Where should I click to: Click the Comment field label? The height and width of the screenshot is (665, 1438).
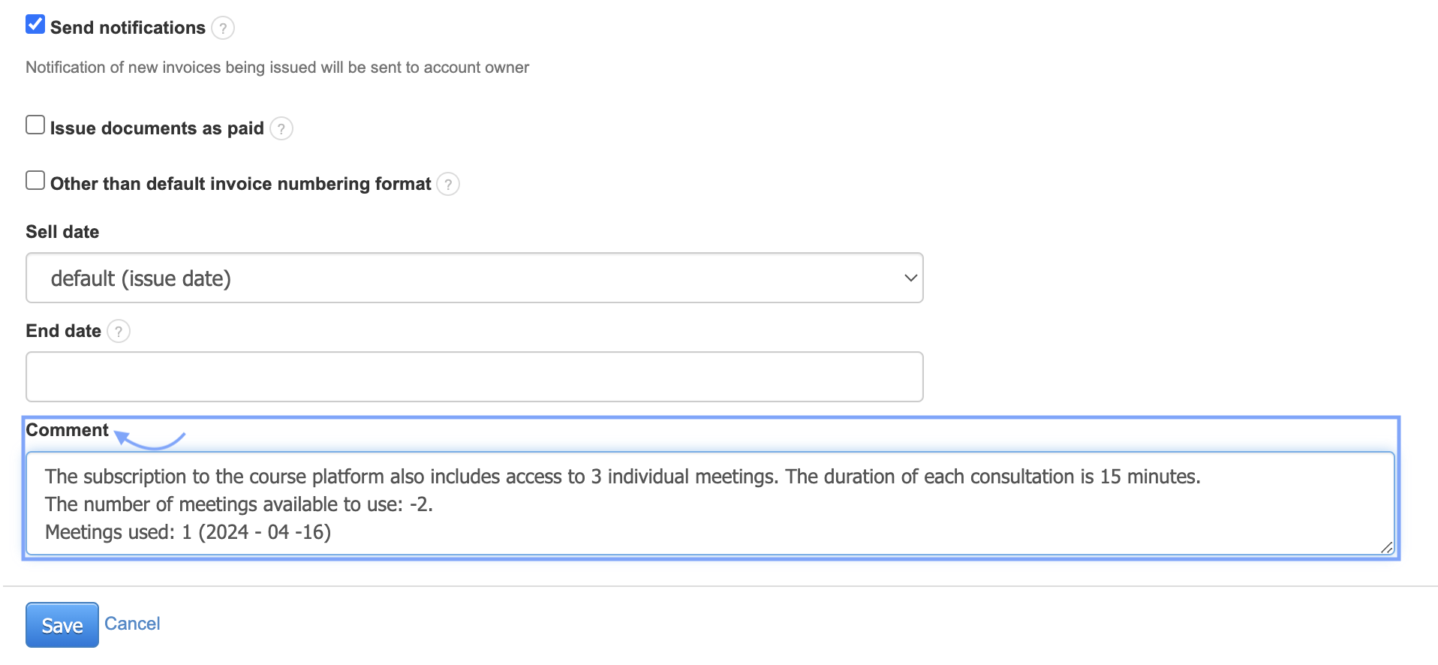[68, 431]
